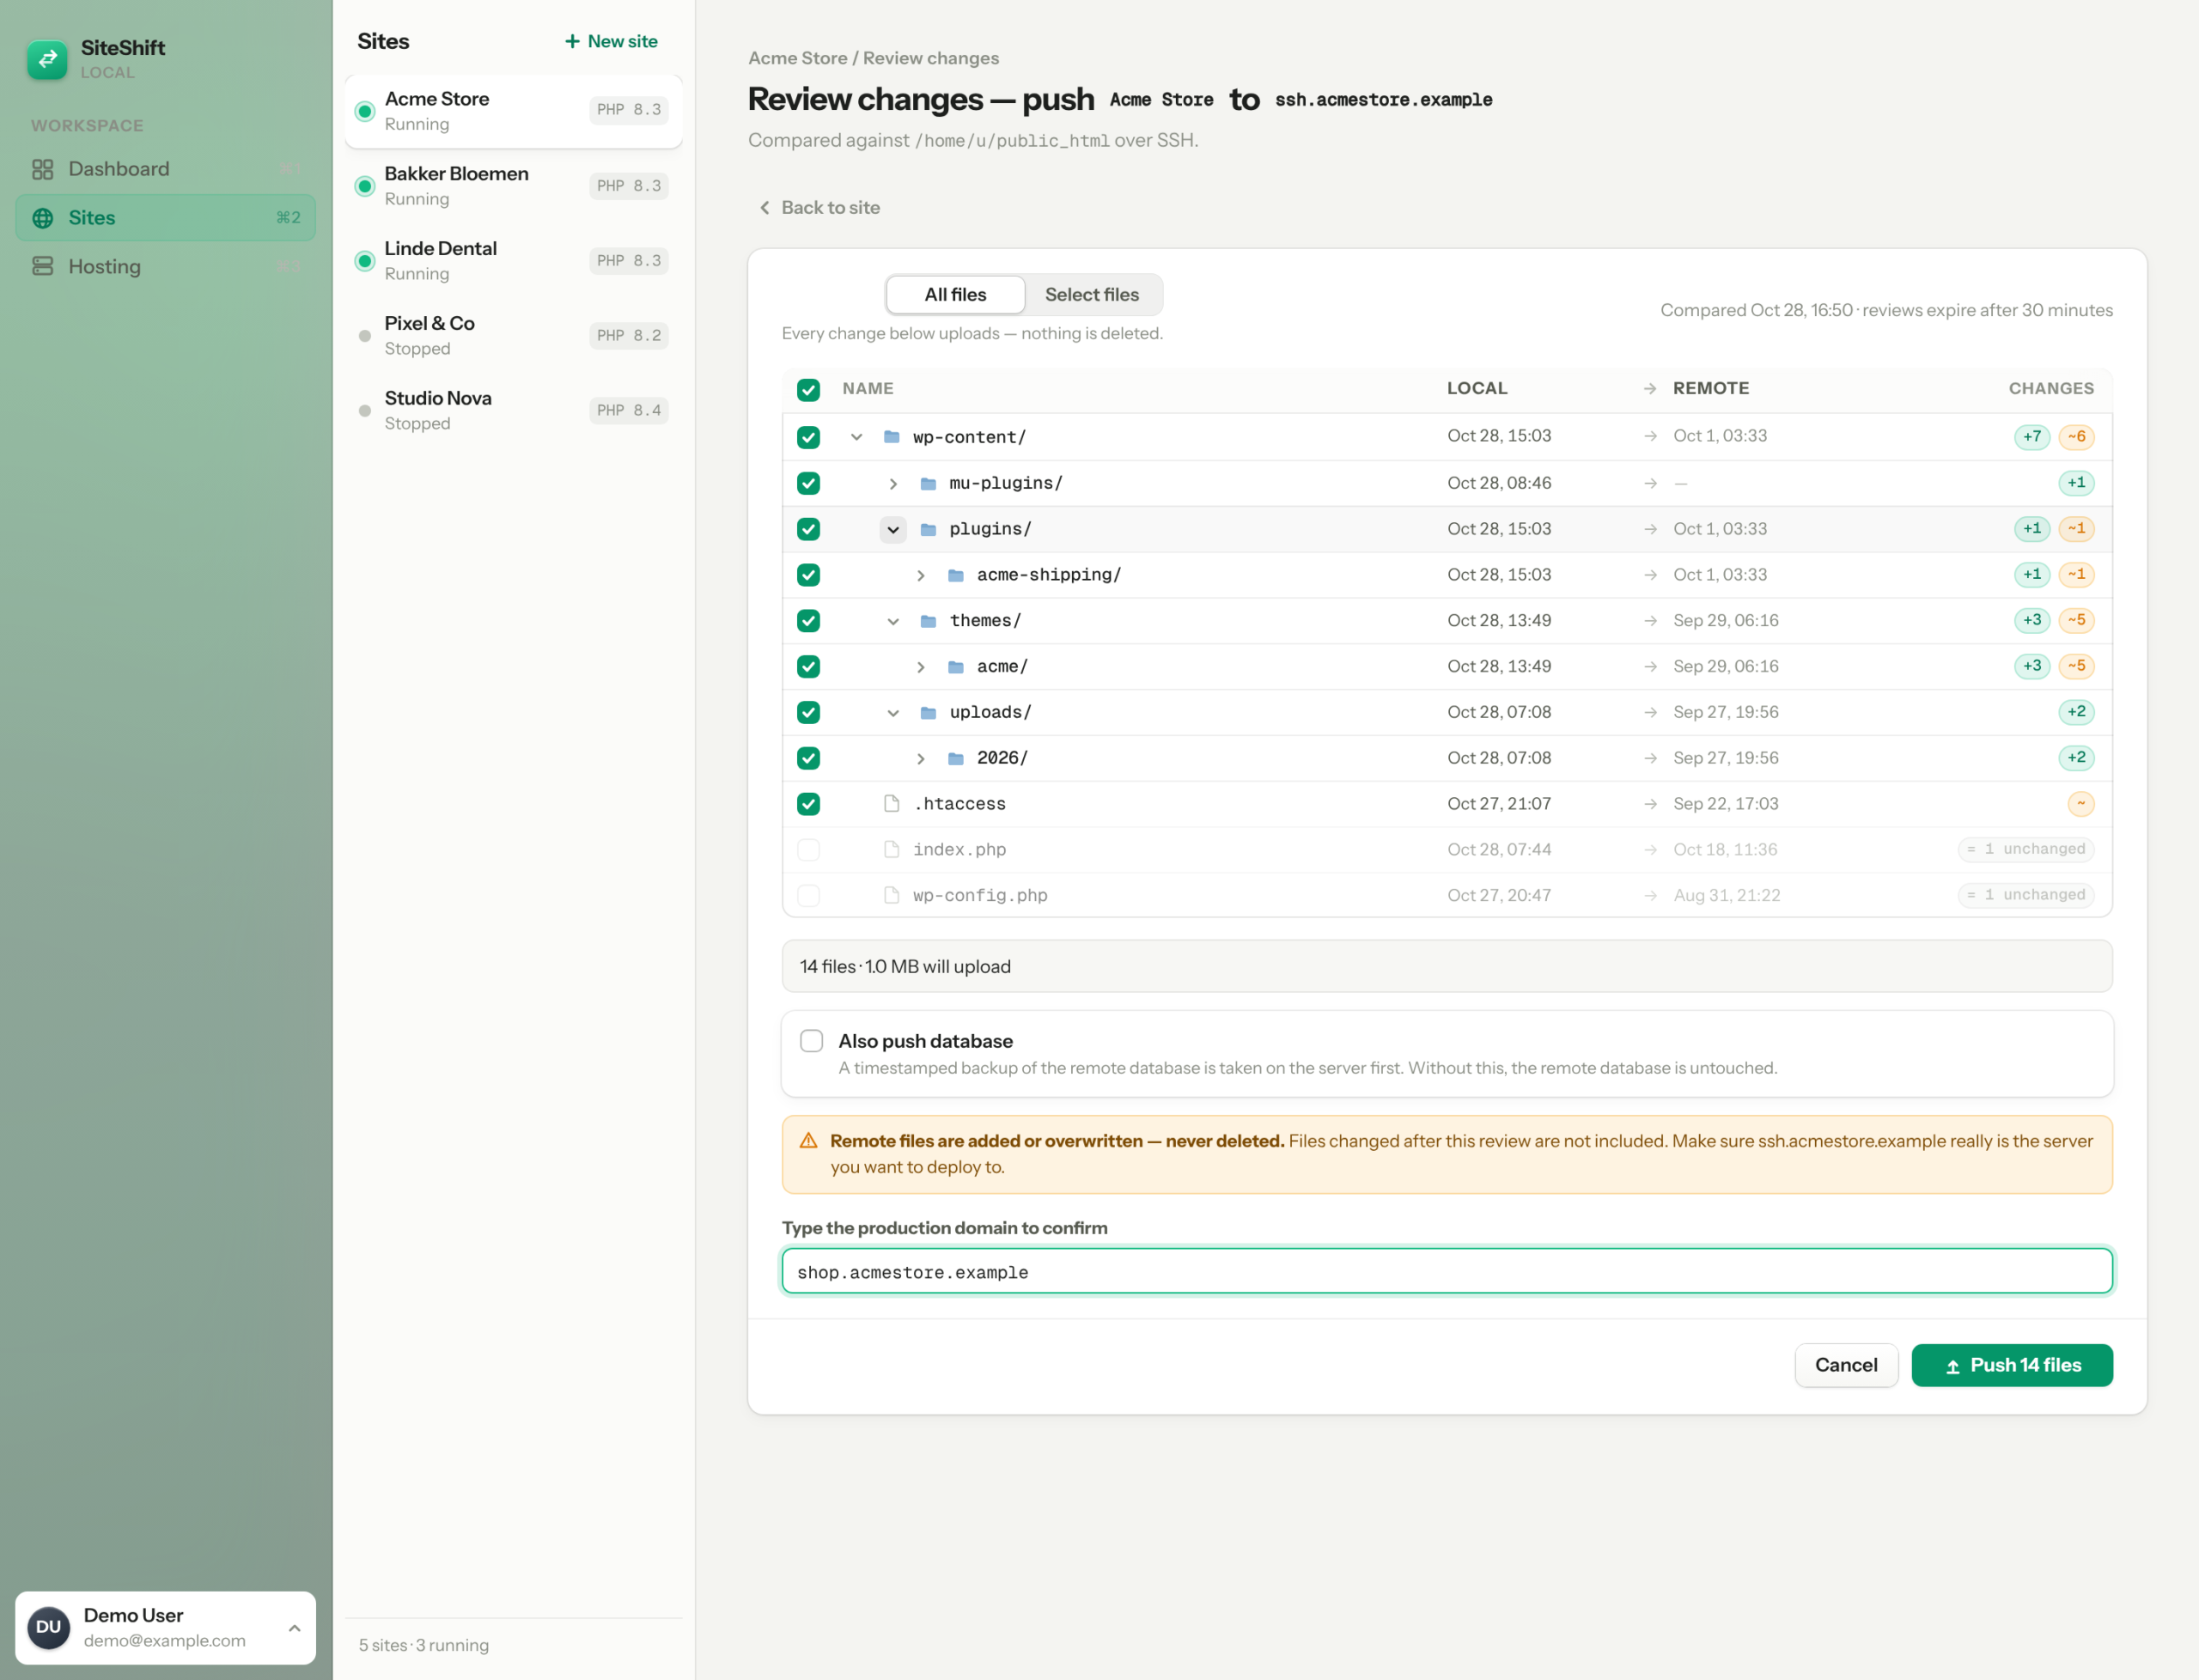This screenshot has height=1680, width=2199.
Task: Click the Cancel button
Action: click(x=1846, y=1365)
